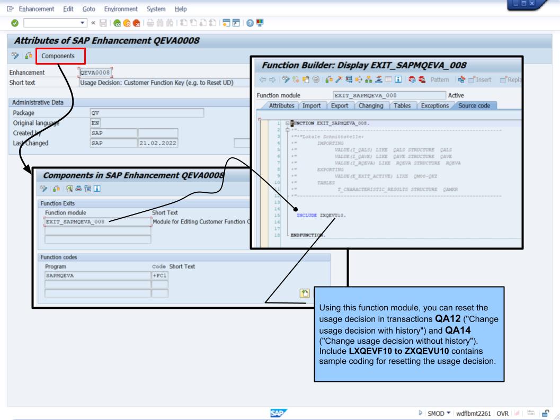560x420 pixels.
Task: Open the SMOD system info dropdown in status bar
Action: 449,413
